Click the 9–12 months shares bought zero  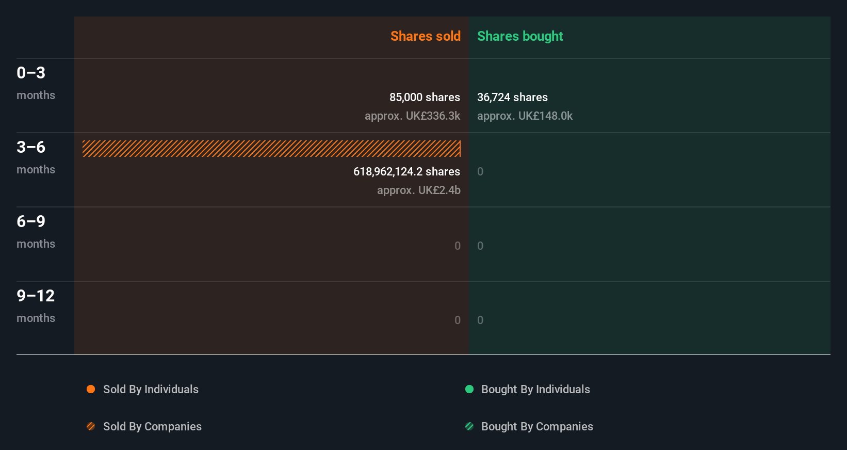pos(480,320)
